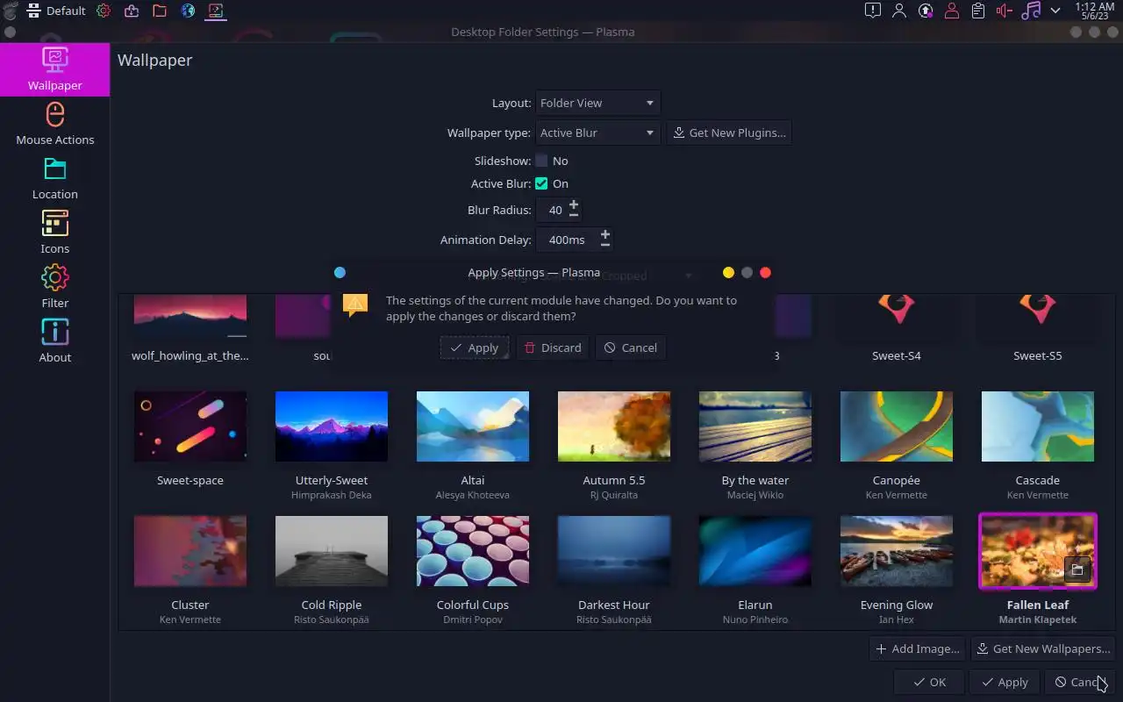This screenshot has height=702, width=1123.
Task: Open the clipboard icon in system tray
Action: [x=977, y=11]
